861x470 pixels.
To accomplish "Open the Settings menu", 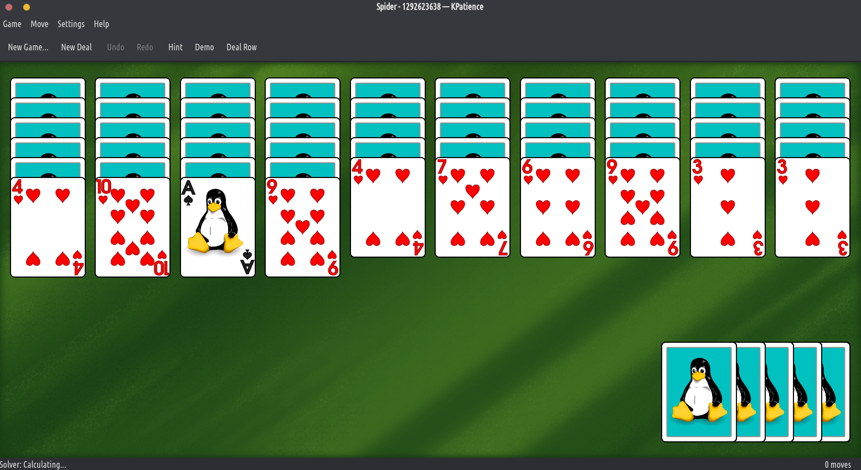I will pos(71,24).
